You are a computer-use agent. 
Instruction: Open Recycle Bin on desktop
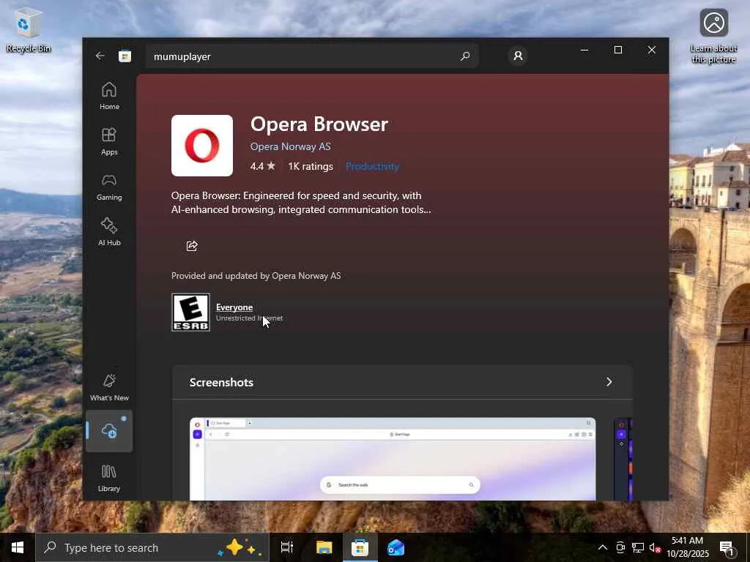click(x=29, y=31)
